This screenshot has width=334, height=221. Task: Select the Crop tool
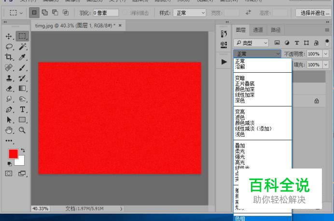[9, 57]
